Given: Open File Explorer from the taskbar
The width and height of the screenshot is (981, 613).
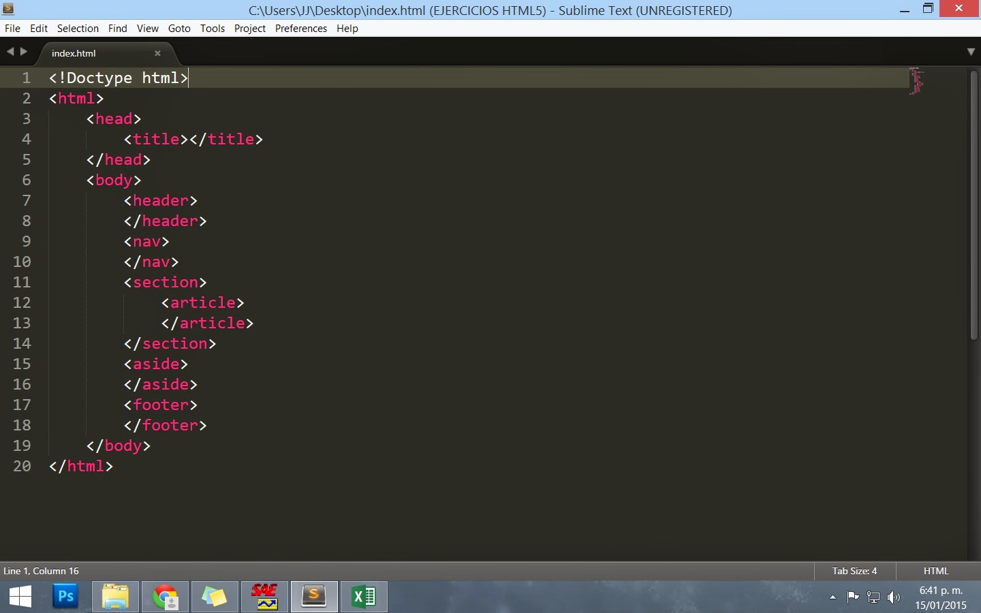Looking at the screenshot, I should click(115, 597).
